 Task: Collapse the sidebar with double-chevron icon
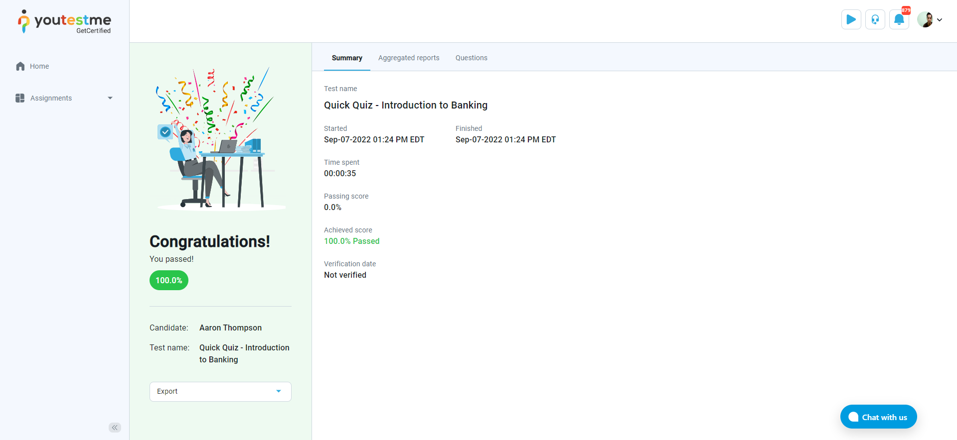115,428
